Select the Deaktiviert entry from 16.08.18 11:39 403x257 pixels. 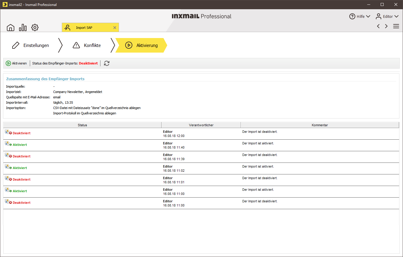click(201, 157)
